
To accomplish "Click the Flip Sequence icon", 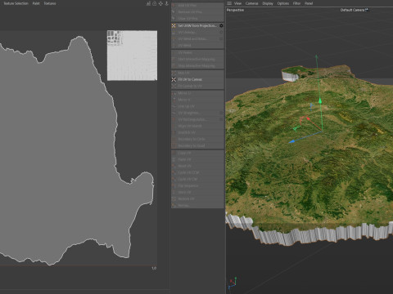I will tap(174, 185).
